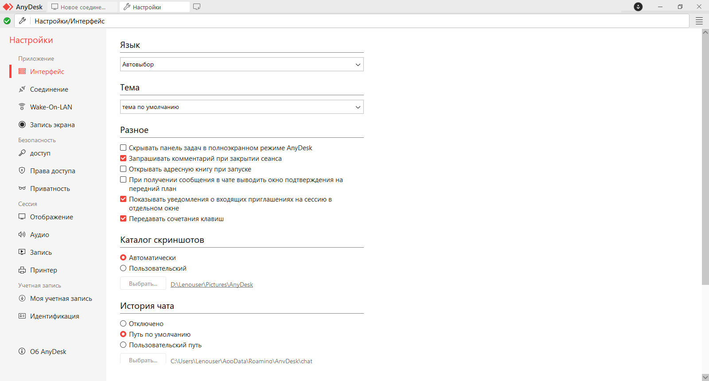Screen dimensions: 709x381
Task: Check Открывать адресную книгу при запуске
Action: point(123,169)
